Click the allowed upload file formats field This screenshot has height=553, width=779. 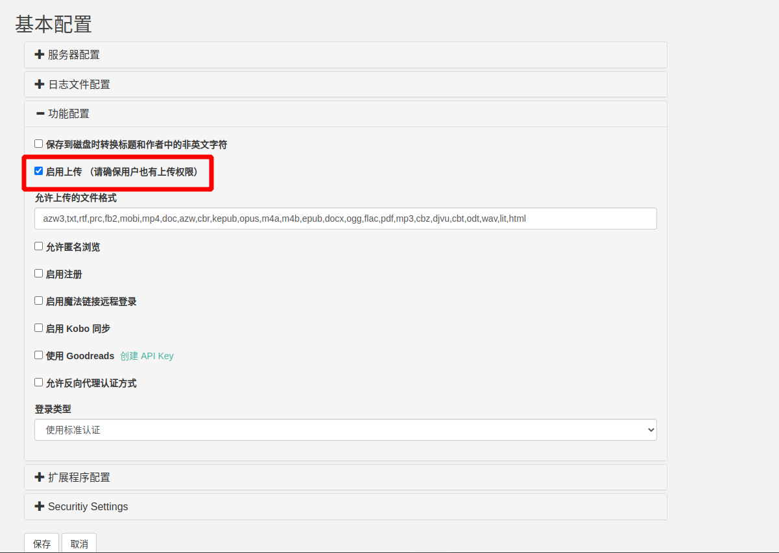click(346, 218)
